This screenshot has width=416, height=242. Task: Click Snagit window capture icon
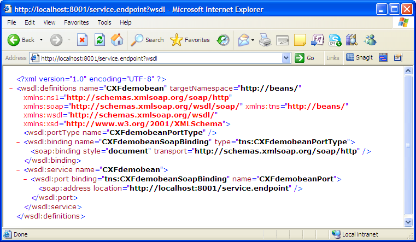(383, 57)
